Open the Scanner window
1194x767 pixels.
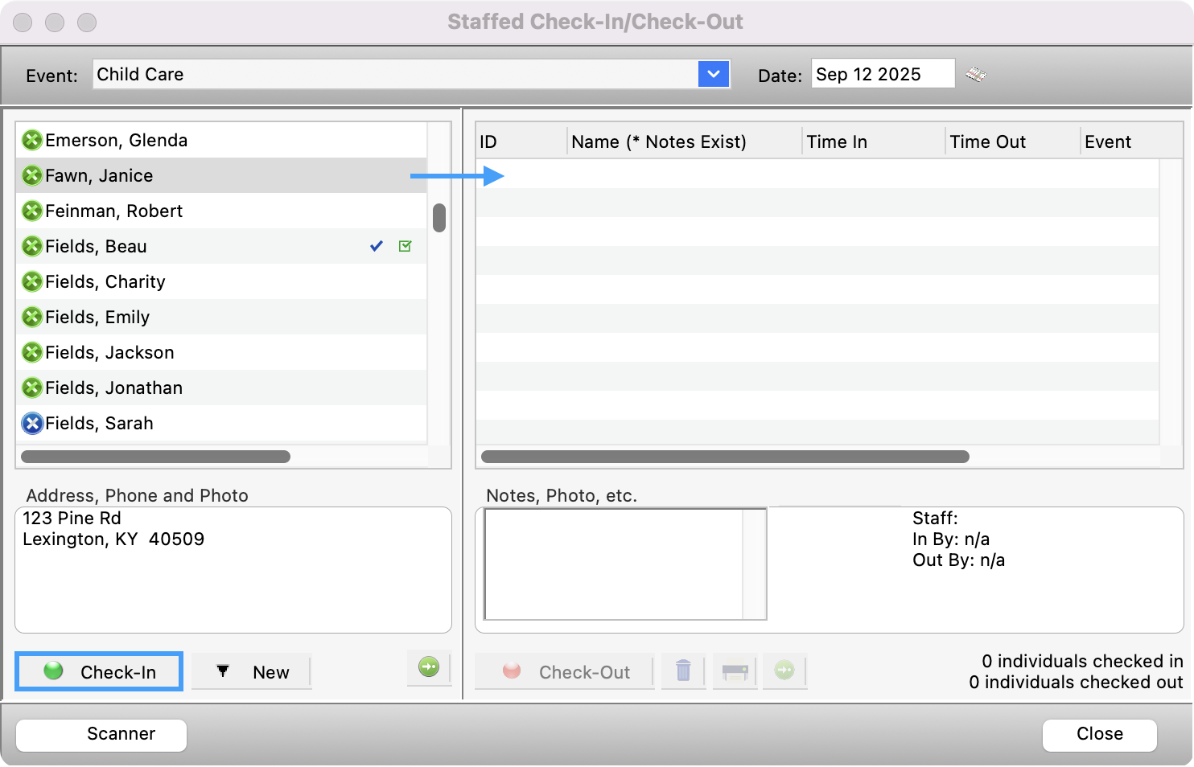pos(101,734)
